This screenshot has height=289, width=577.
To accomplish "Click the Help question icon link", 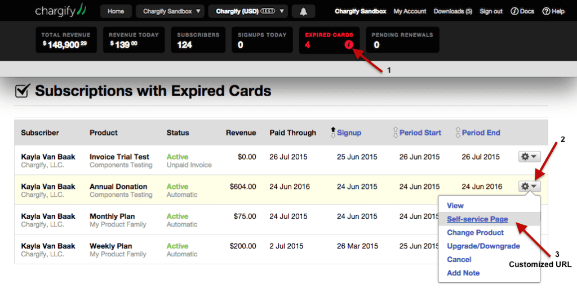I will pyautogui.click(x=553, y=11).
